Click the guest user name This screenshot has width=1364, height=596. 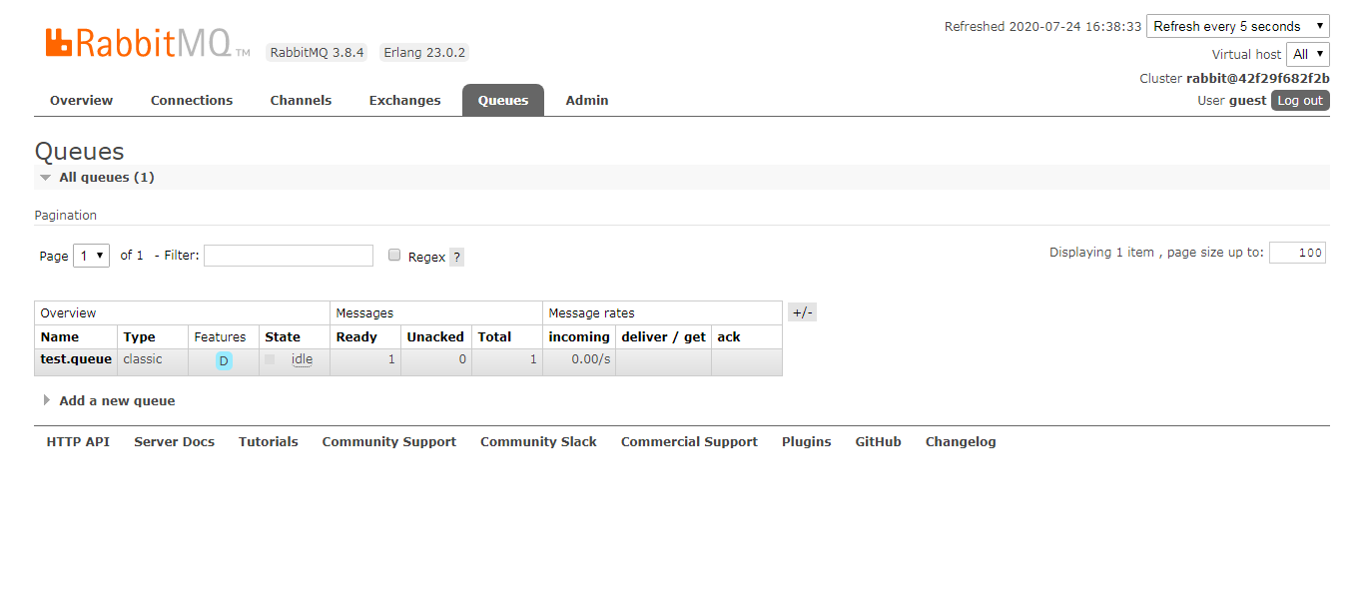point(1247,100)
